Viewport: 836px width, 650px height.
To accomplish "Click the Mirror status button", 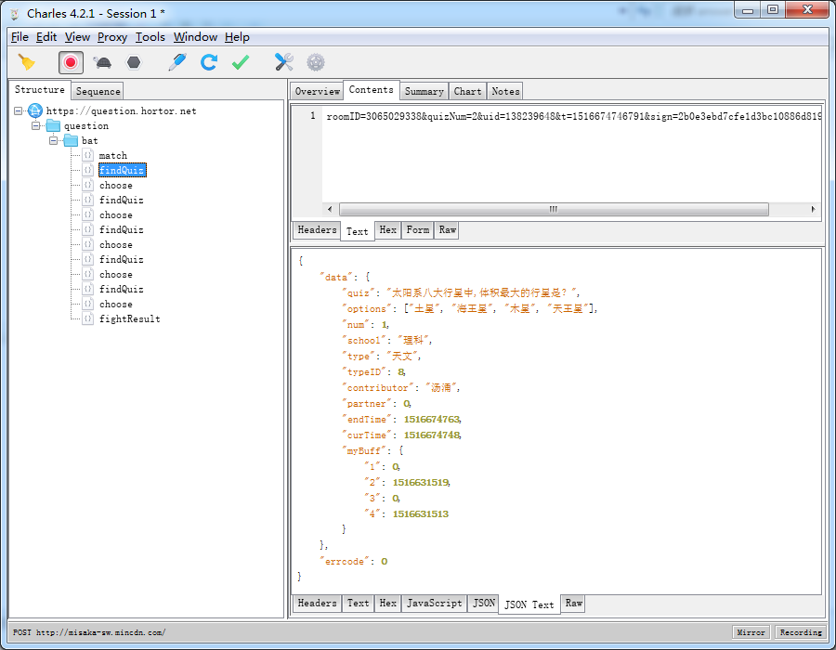I will coord(751,632).
